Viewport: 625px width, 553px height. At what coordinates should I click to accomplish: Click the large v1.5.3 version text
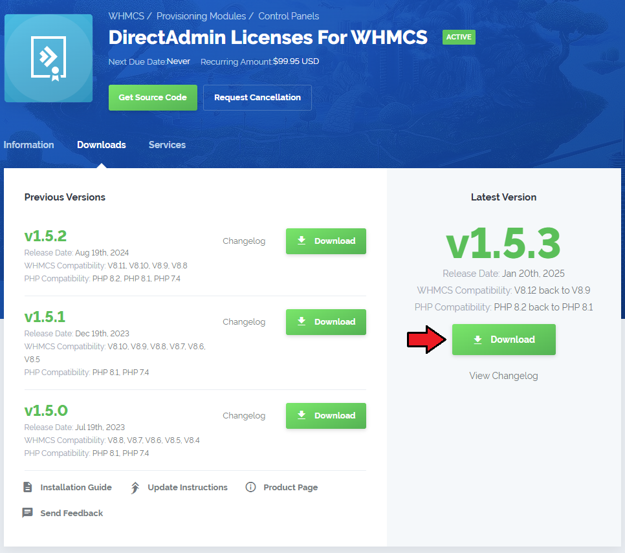[503, 243]
